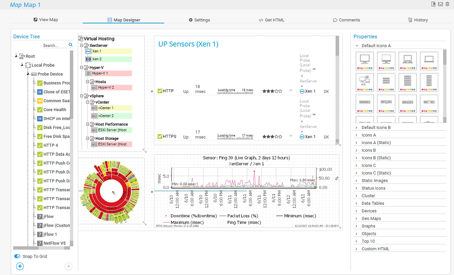Select Core Health in the Device Tree
The height and width of the screenshot is (275, 454).
[55, 110]
